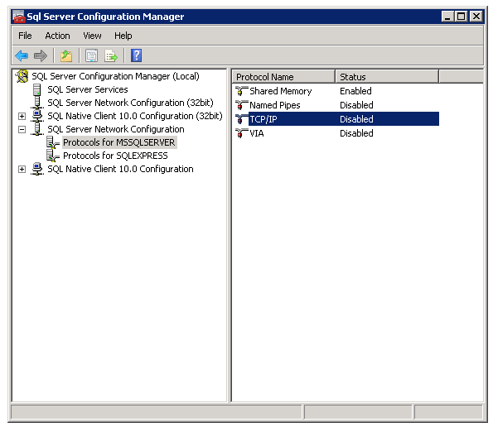Click the blue Help question mark icon
The image size is (493, 432).
click(x=136, y=56)
